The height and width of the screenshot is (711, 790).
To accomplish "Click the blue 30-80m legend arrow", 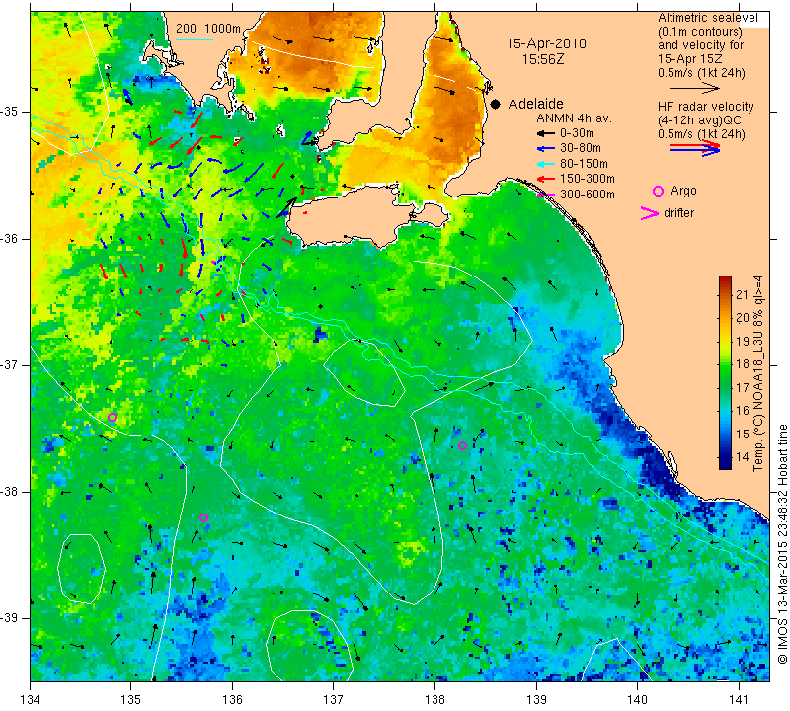I will (545, 149).
